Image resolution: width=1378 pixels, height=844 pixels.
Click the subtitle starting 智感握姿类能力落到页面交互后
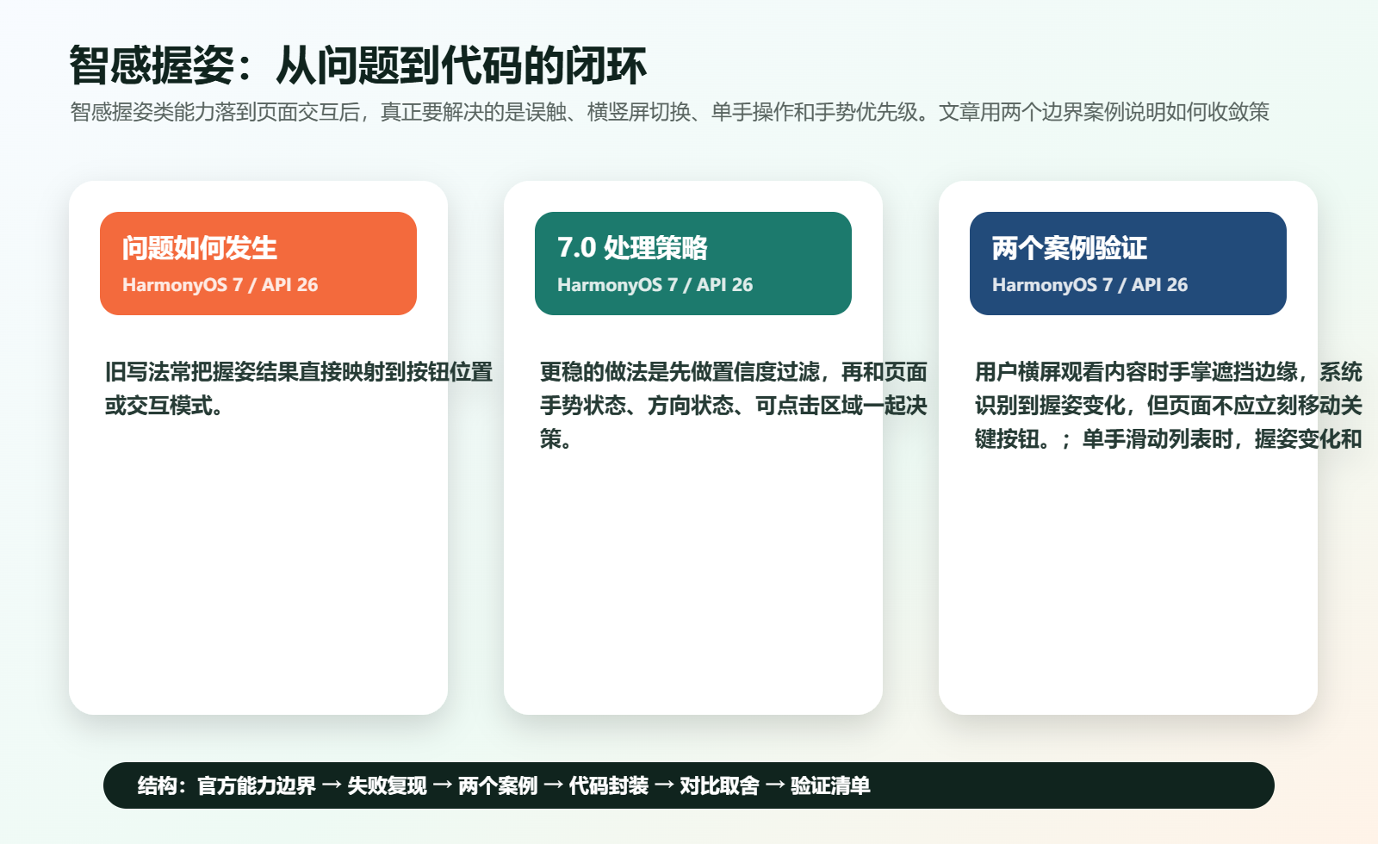tap(670, 112)
